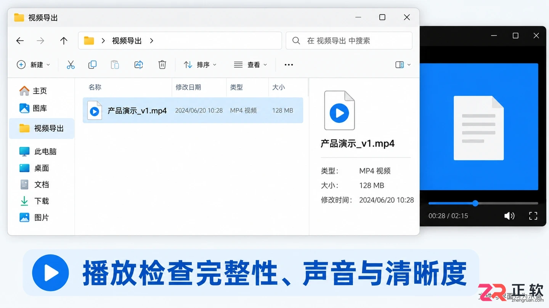Expand the chevron after 视频导出 in address bar
The image size is (549, 308).
151,41
